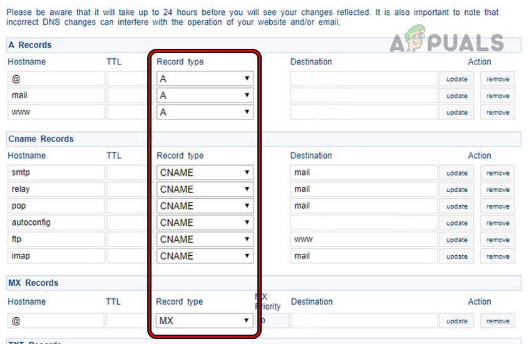Expand record type dropdown for imap row
The image size is (529, 344).
[205, 256]
